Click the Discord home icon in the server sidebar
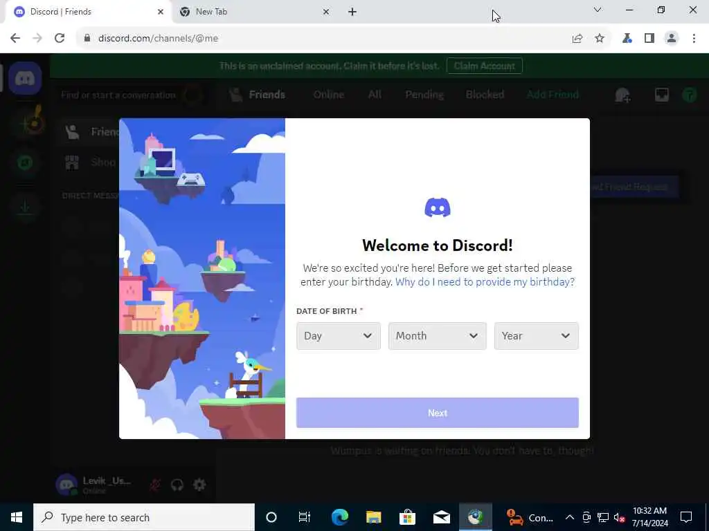 point(26,79)
